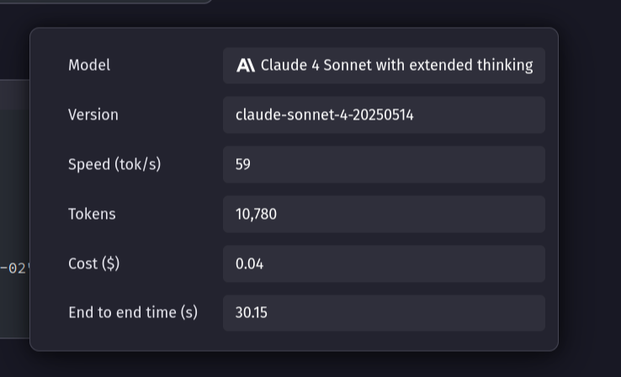The width and height of the screenshot is (621, 377).
Task: Click the End to end time (s) label
Action: (133, 312)
